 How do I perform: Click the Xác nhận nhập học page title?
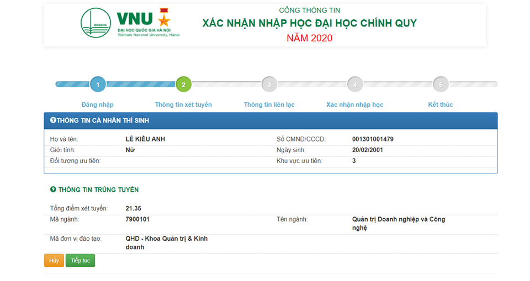pyautogui.click(x=309, y=23)
